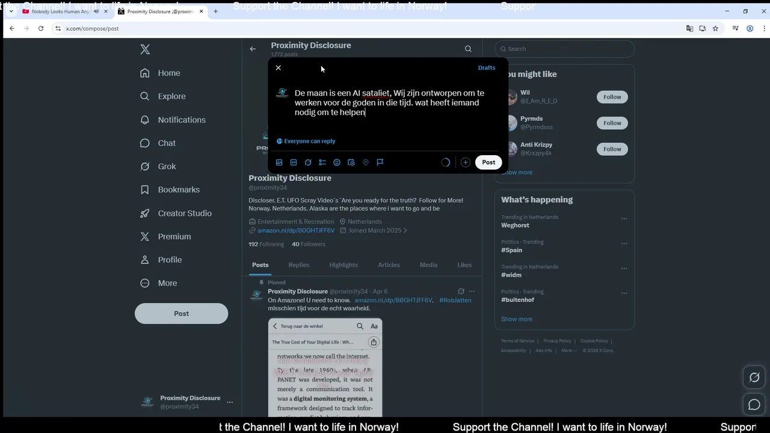Bookmark this page with star icon
Screen dimensions: 770x433
pos(715,28)
